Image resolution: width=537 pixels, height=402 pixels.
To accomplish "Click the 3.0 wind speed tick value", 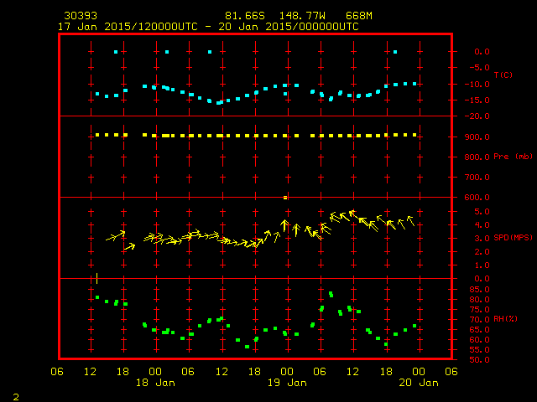I will 482,238.
